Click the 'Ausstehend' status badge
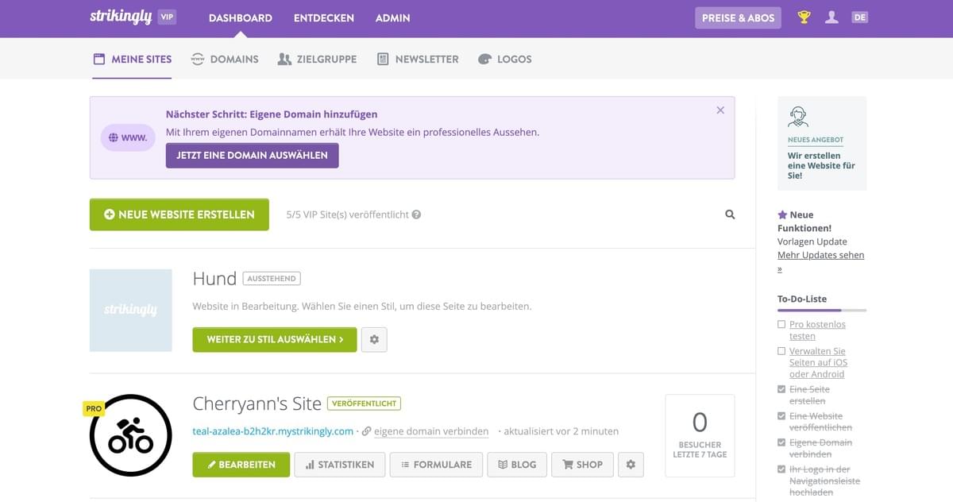 272,279
